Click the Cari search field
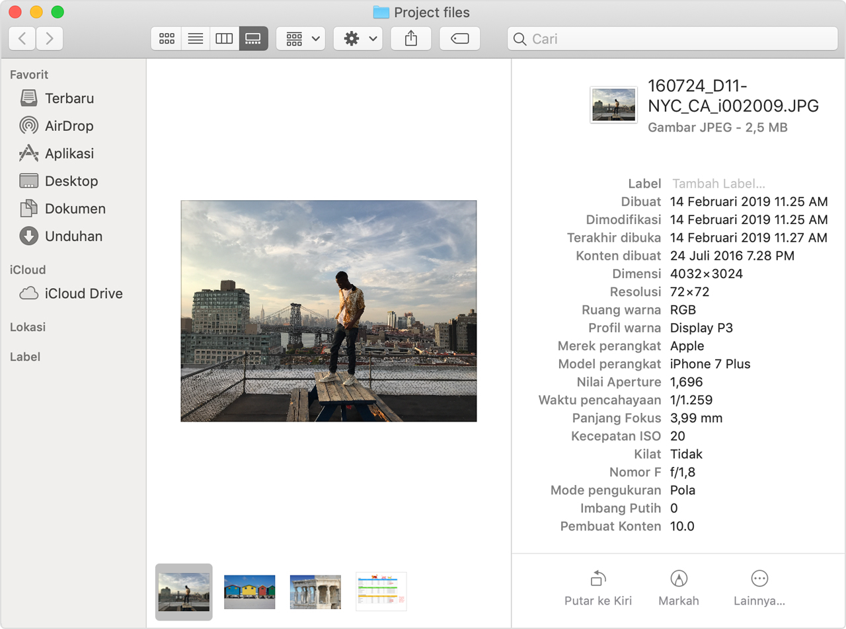 [674, 39]
